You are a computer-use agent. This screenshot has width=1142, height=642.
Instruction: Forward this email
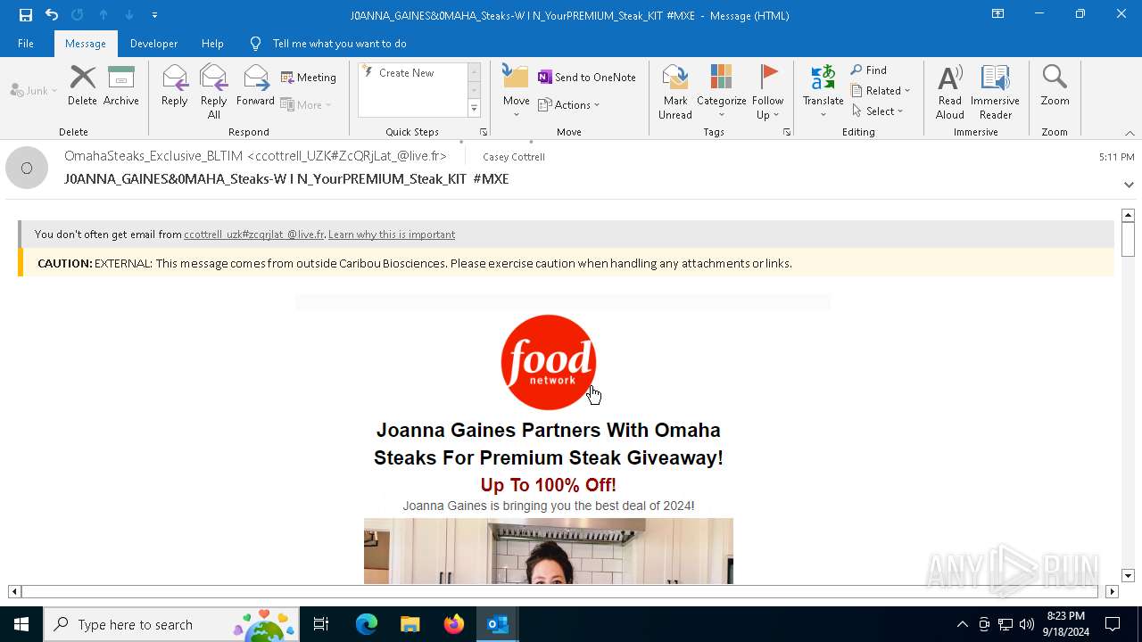coord(255,86)
